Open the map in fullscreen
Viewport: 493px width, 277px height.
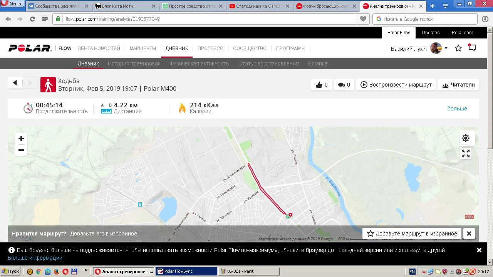pyautogui.click(x=466, y=154)
